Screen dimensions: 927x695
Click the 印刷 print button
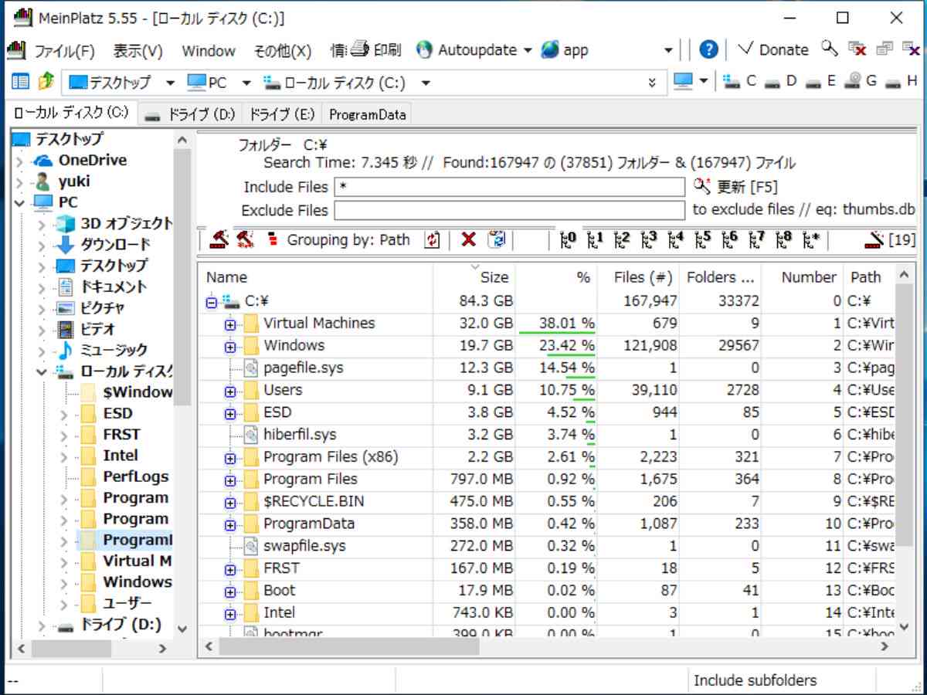(376, 50)
